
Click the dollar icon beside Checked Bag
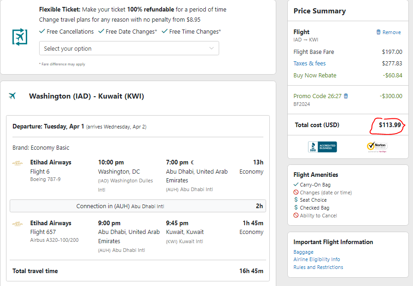pyautogui.click(x=296, y=208)
